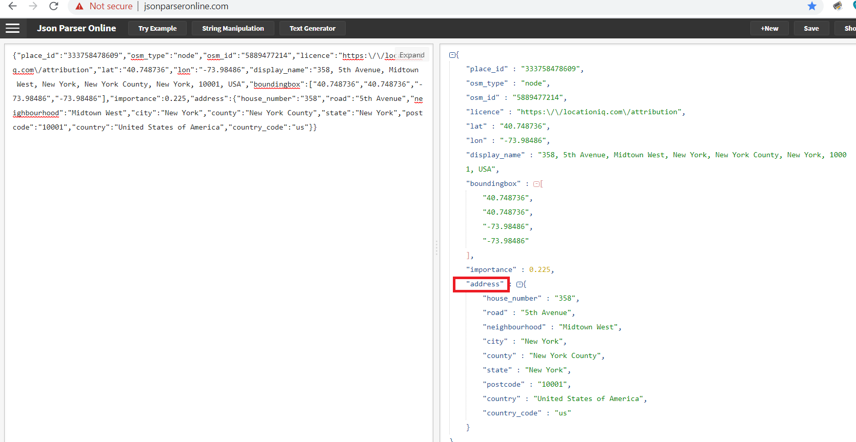
Task: Open String Manipulation in the navbar
Action: pyautogui.click(x=233, y=29)
